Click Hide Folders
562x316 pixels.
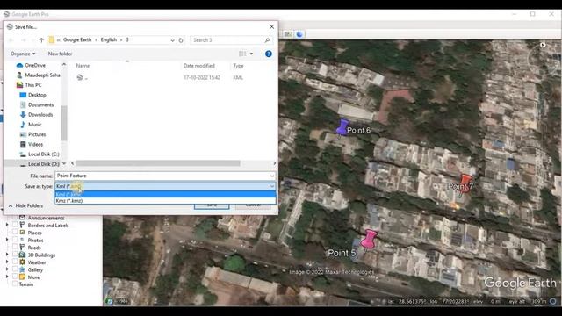[x=25, y=205]
